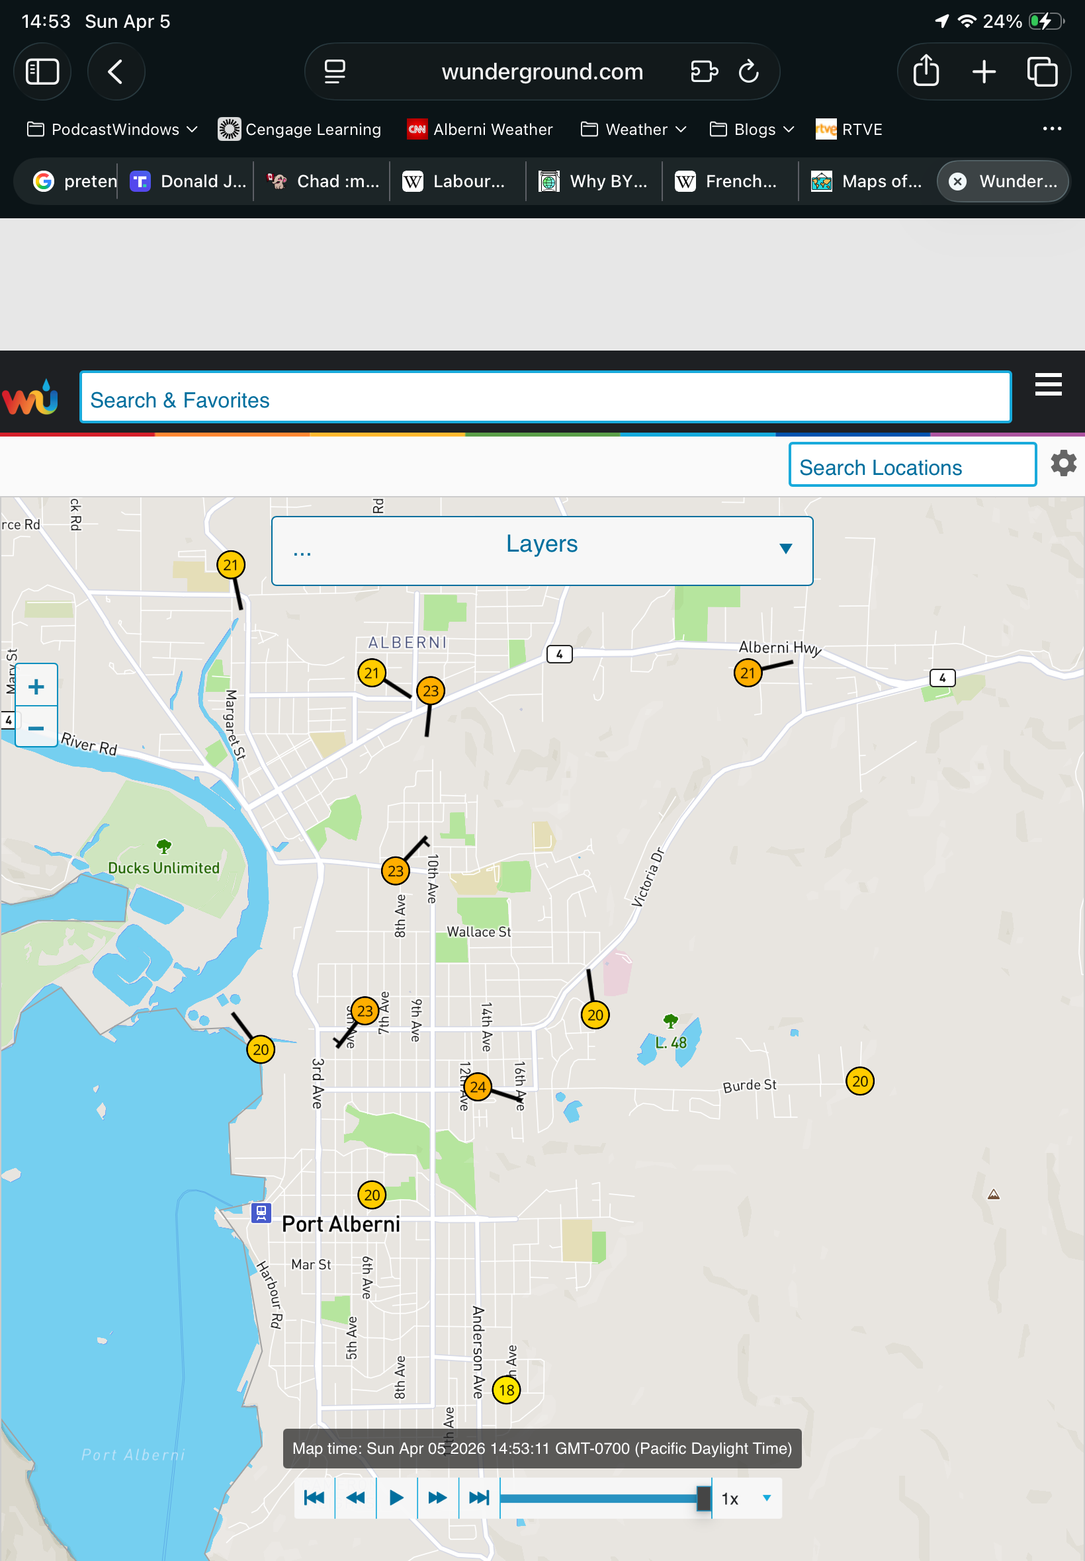Image resolution: width=1085 pixels, height=1561 pixels.
Task: Click the Weather Underground logo
Action: tap(30, 398)
